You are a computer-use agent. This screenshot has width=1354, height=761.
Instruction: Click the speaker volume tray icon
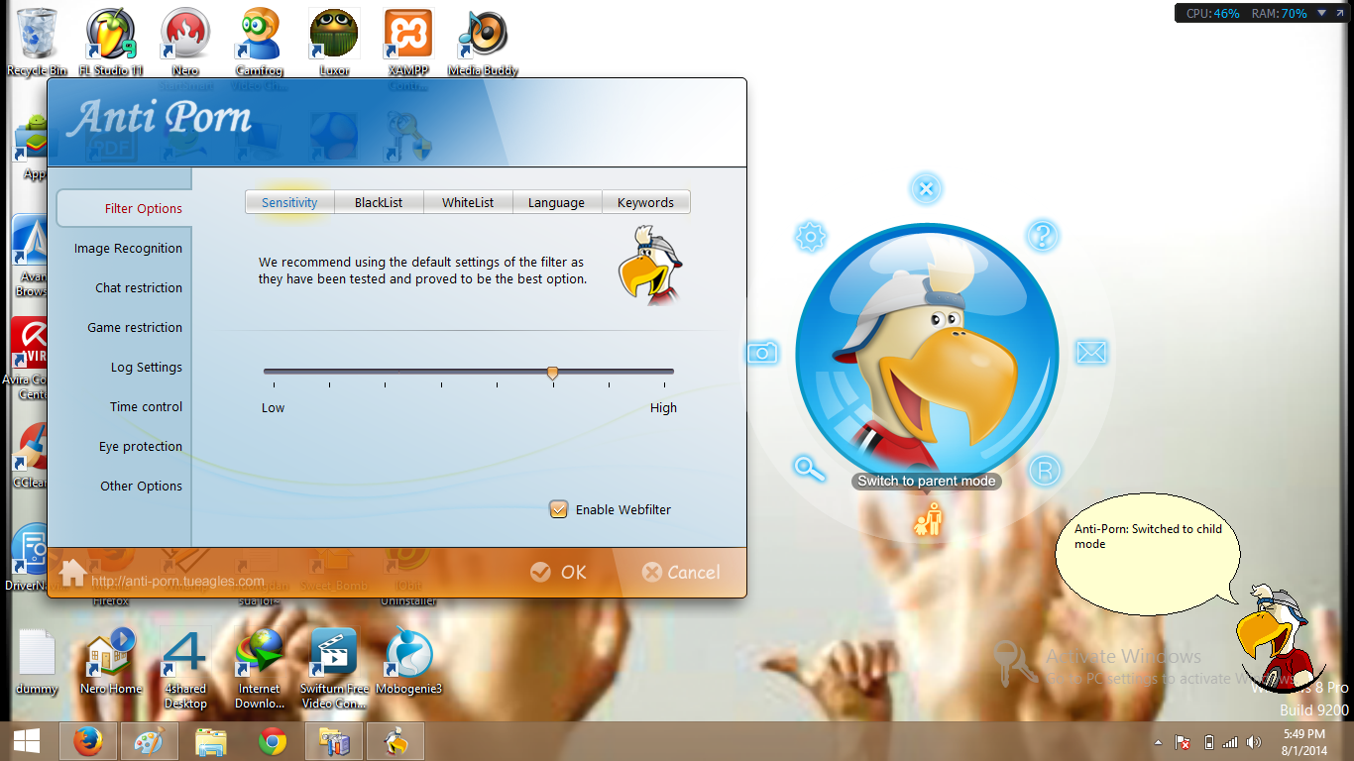click(1255, 742)
